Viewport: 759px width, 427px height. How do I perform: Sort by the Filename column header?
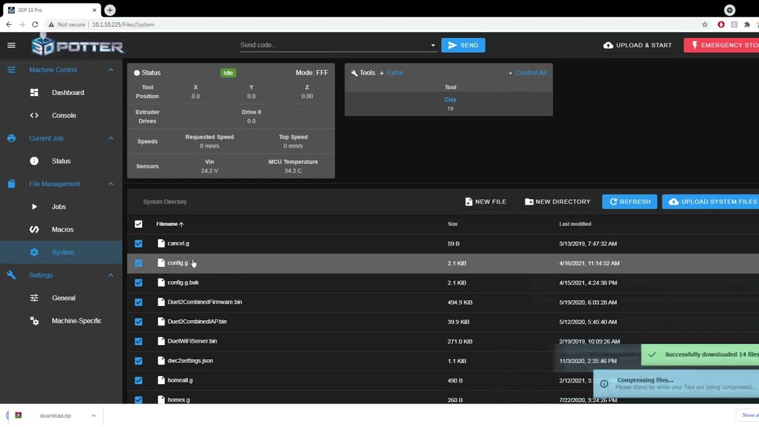(x=170, y=224)
